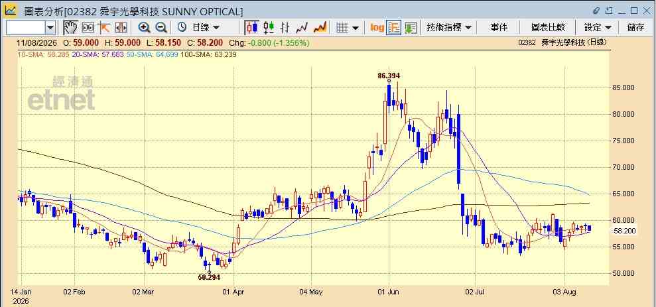The height and width of the screenshot is (307, 656).
Task: Switch to hollow candlestick chart type
Action: (x=269, y=28)
